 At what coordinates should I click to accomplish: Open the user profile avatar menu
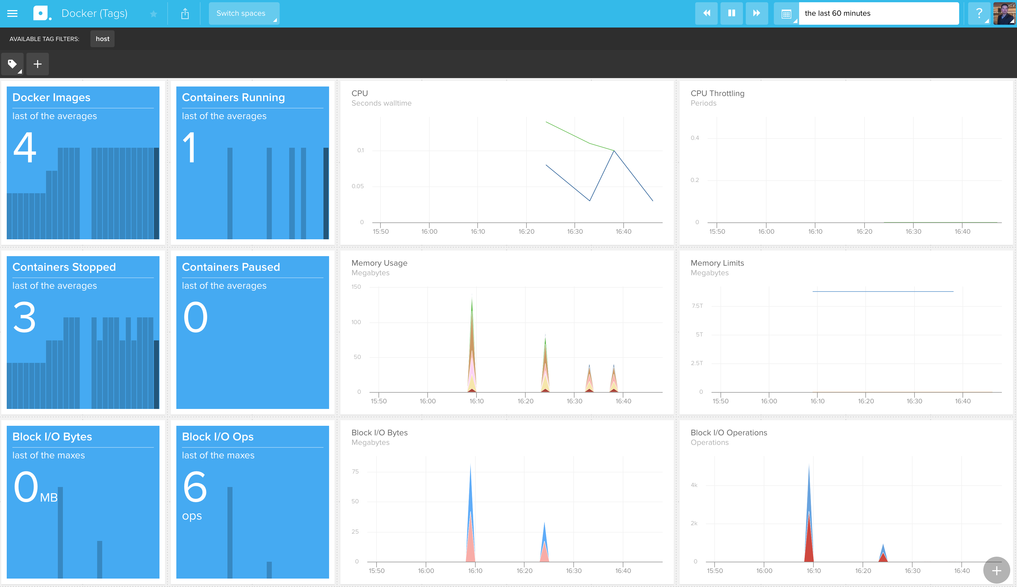click(1004, 13)
